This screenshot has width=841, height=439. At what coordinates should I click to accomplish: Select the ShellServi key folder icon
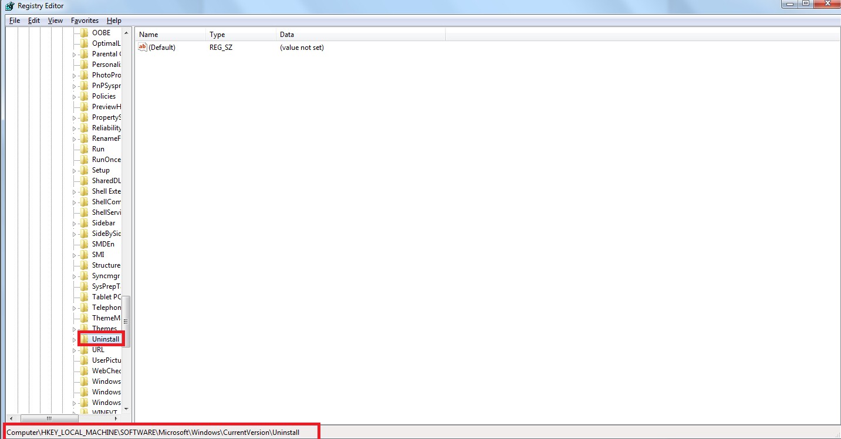coord(85,212)
